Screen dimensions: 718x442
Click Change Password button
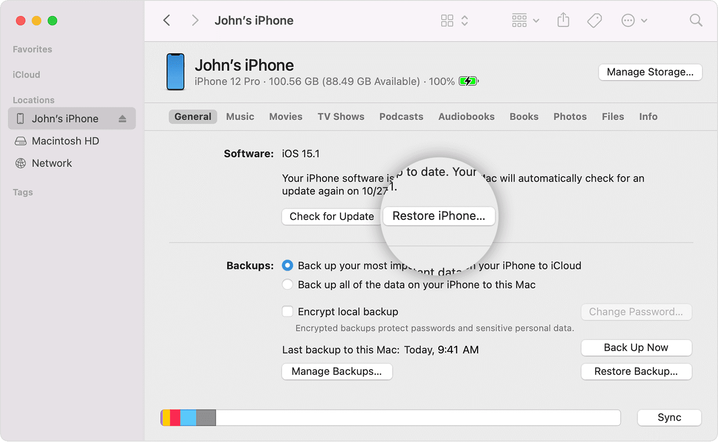pyautogui.click(x=636, y=312)
